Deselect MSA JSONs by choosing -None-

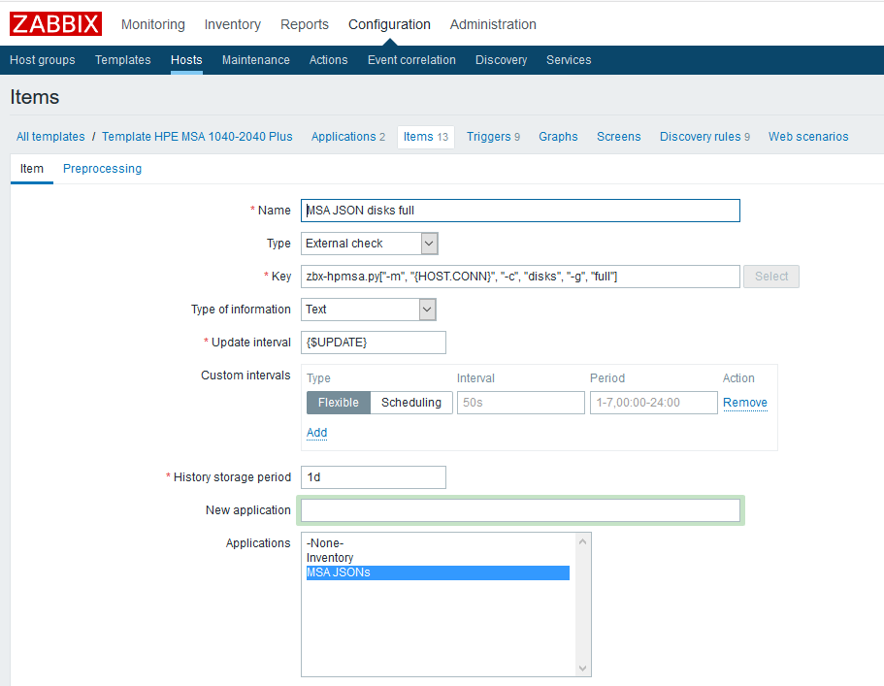coord(325,542)
